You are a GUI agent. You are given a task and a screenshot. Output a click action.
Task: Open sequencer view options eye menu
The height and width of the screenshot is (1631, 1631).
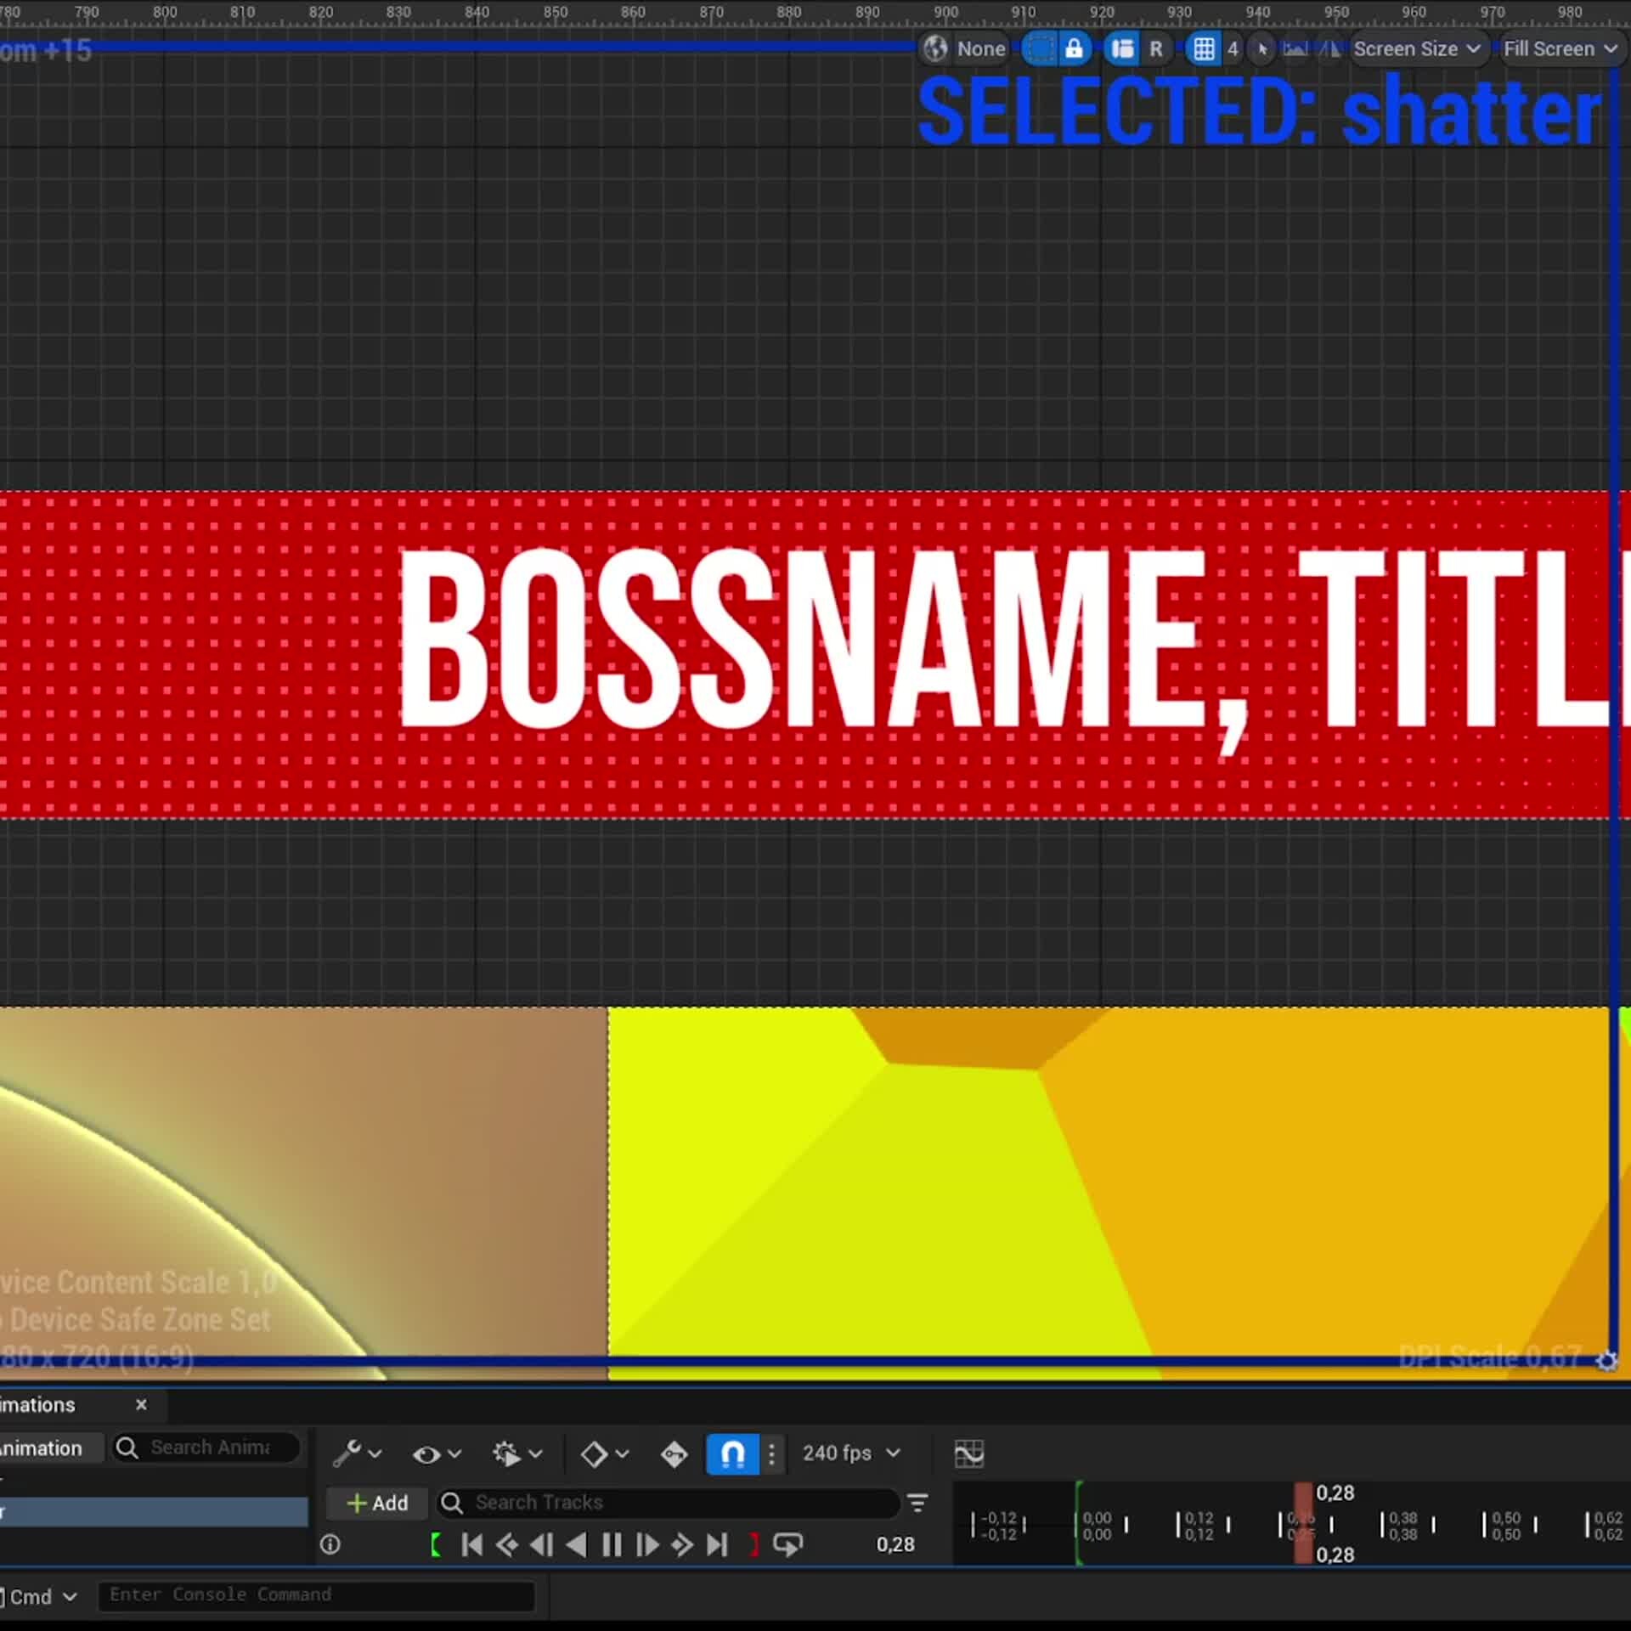pos(436,1453)
